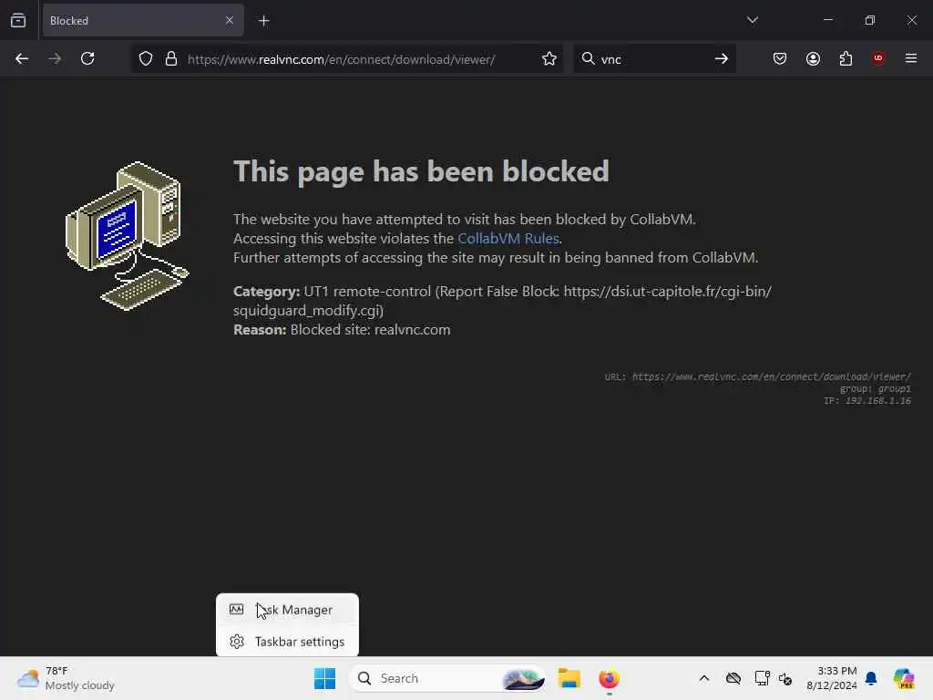The width and height of the screenshot is (933, 700).
Task: Click the 'Blocked site: realvnc.com' reason text
Action: [370, 330]
